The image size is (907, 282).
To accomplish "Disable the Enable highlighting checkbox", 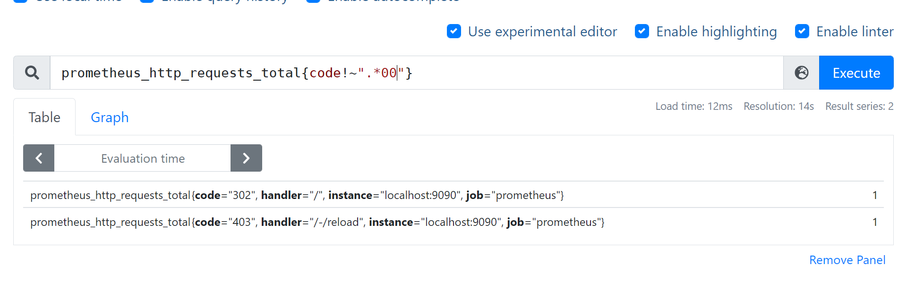I will pos(642,32).
